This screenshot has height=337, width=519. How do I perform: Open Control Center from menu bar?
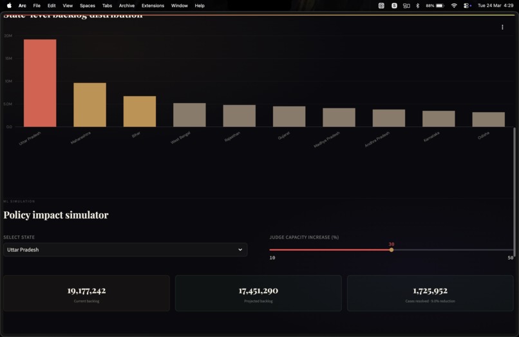467,6
